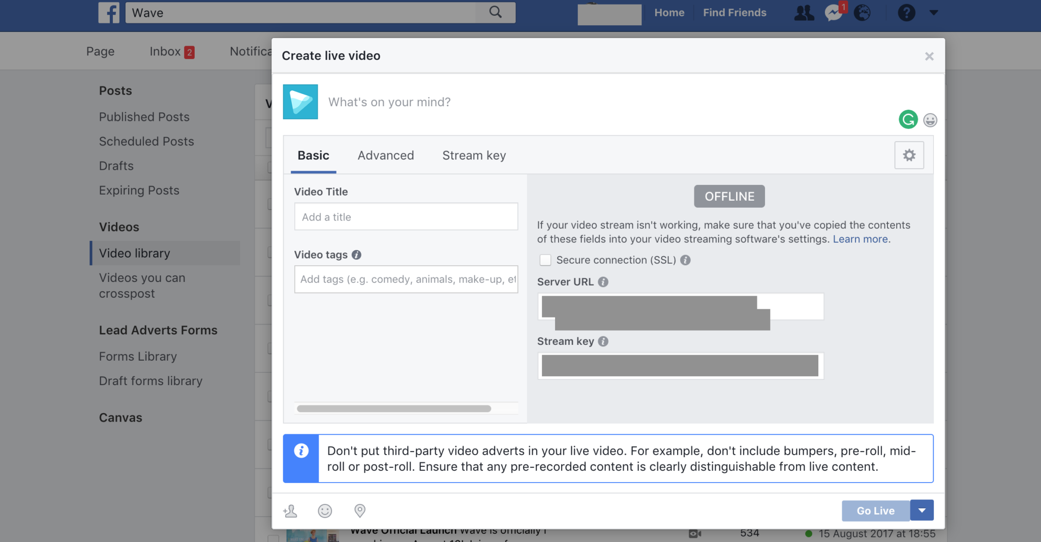Open Draft forms library in sidebar
Viewport: 1041px width, 542px height.
coord(150,381)
